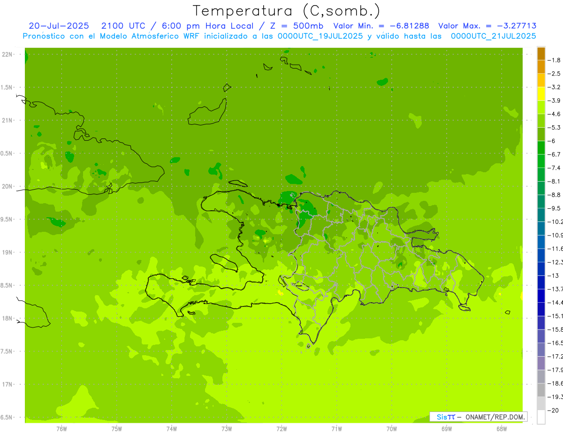Click the "22N" latitude label

point(8,54)
